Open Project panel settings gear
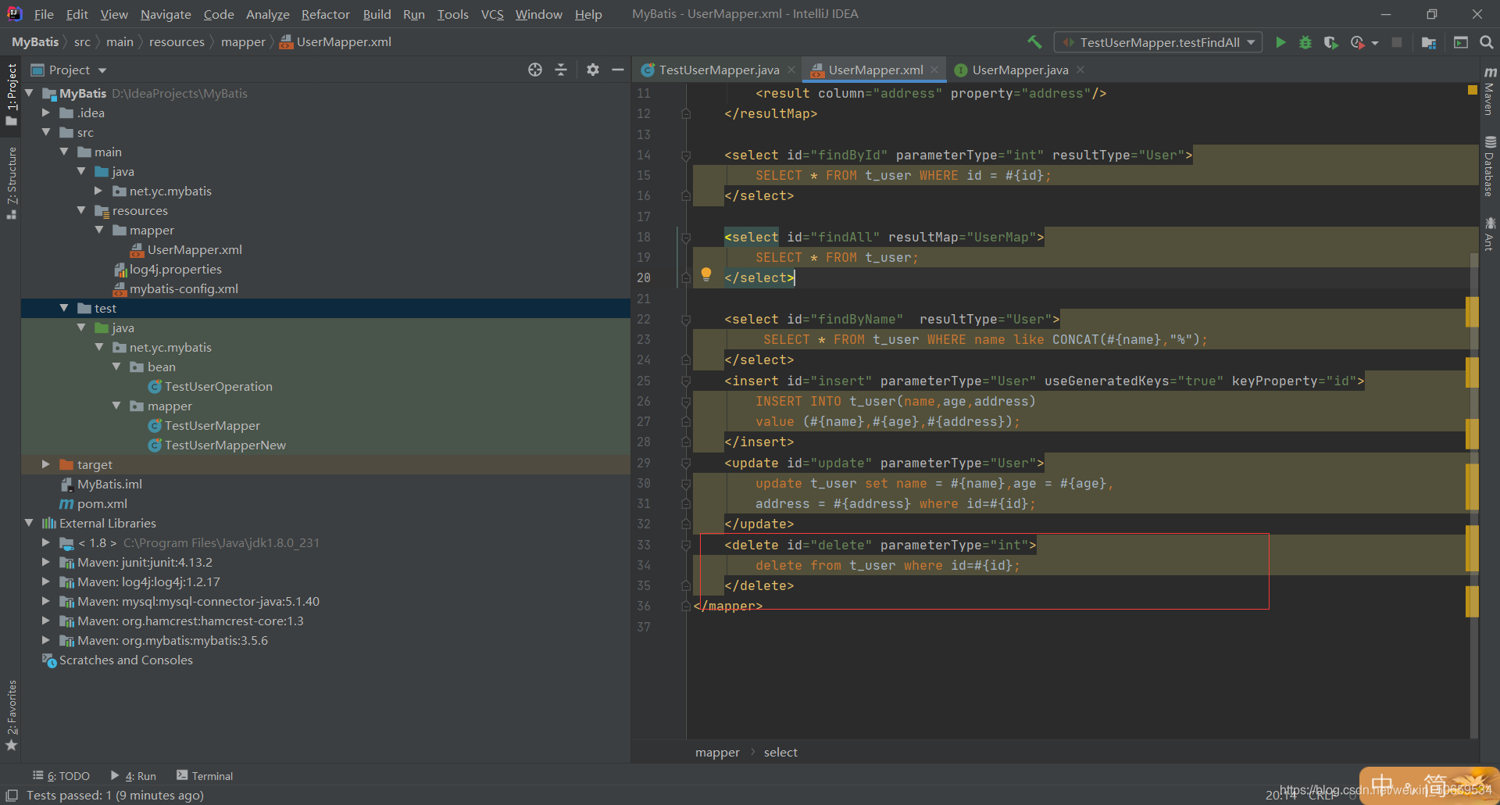The width and height of the screenshot is (1500, 805). point(593,70)
